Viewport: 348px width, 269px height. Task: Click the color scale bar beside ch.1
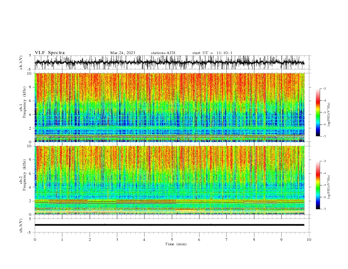pos(318,113)
